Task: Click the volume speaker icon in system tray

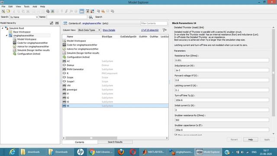Action: coord(242,152)
